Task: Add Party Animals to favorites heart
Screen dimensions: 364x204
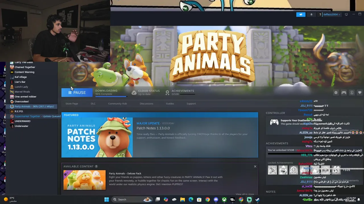Action: point(360,93)
